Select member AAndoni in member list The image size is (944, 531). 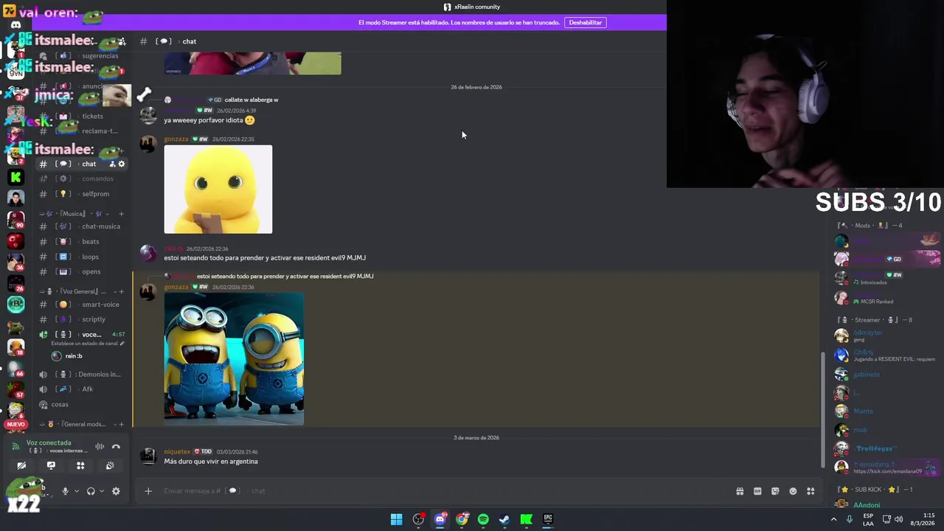(x=867, y=505)
